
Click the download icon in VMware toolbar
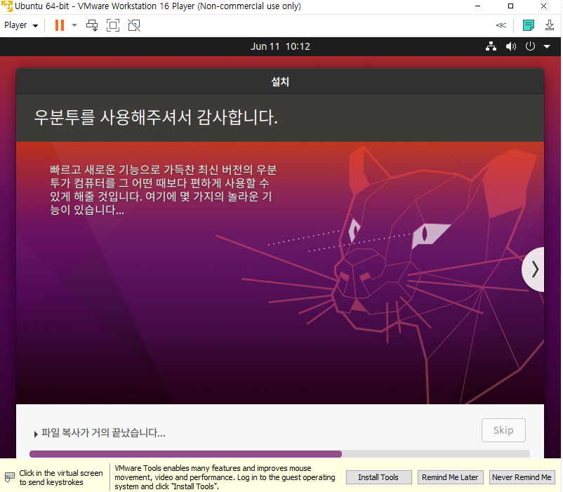pos(550,25)
